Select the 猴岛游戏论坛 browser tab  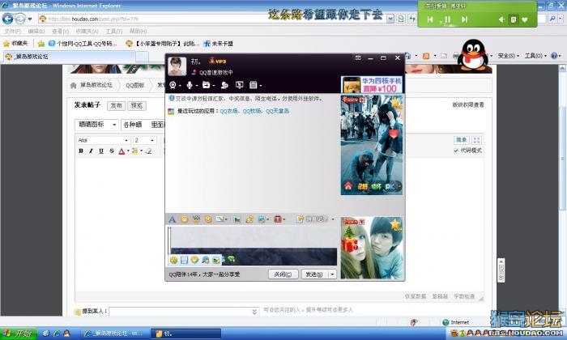(x=70, y=57)
